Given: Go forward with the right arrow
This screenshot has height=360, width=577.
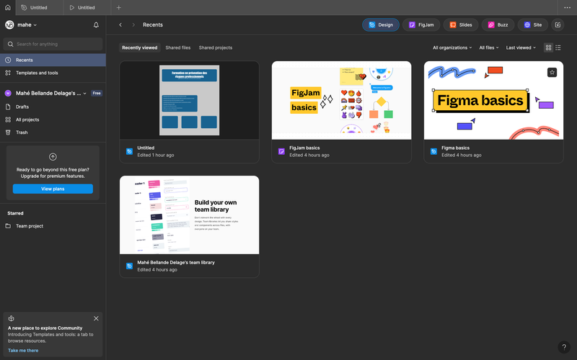Looking at the screenshot, I should pos(133,24).
